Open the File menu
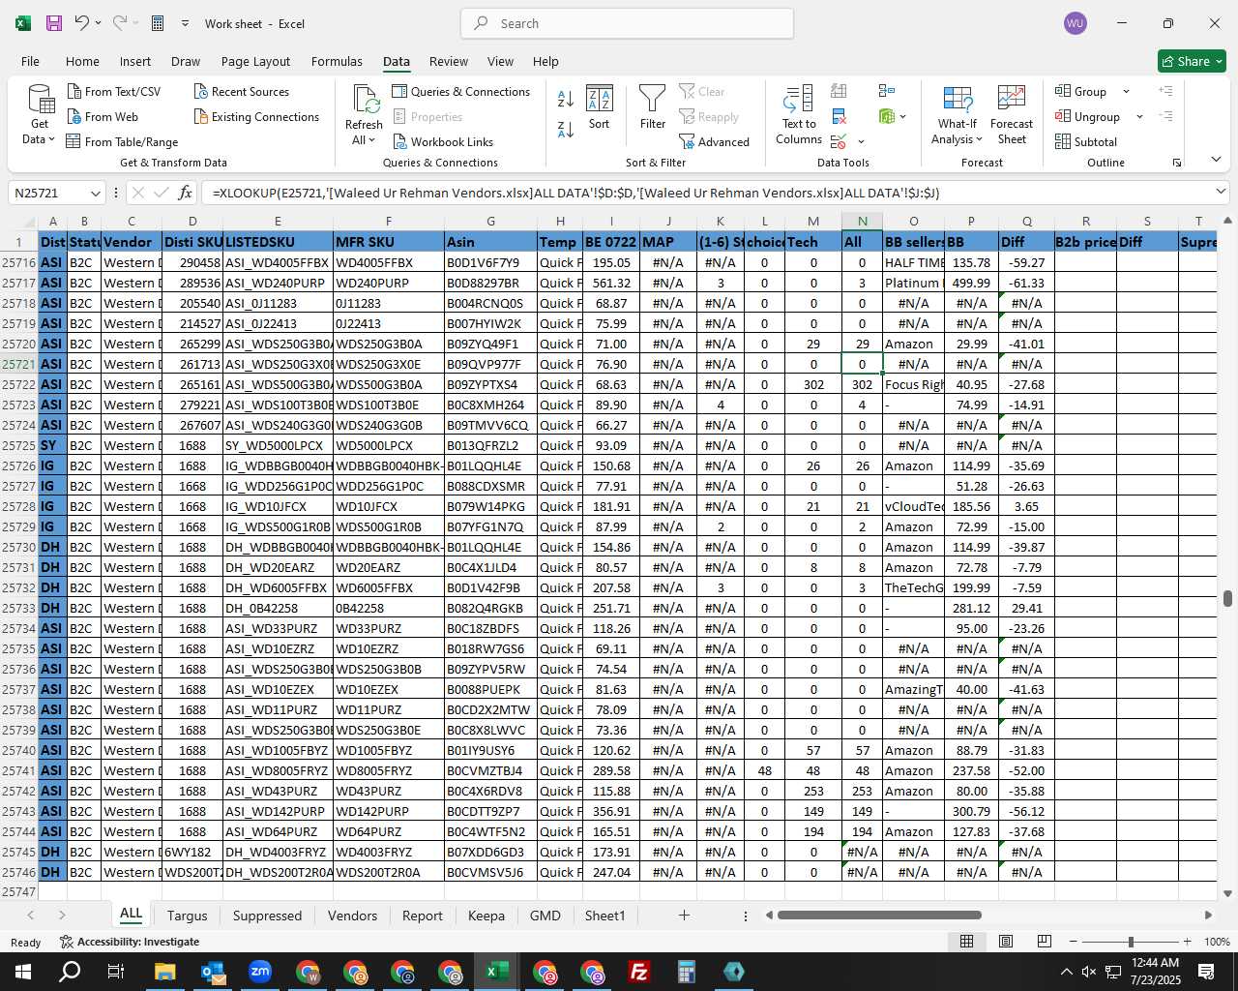Image resolution: width=1238 pixels, height=991 pixels. click(x=30, y=61)
